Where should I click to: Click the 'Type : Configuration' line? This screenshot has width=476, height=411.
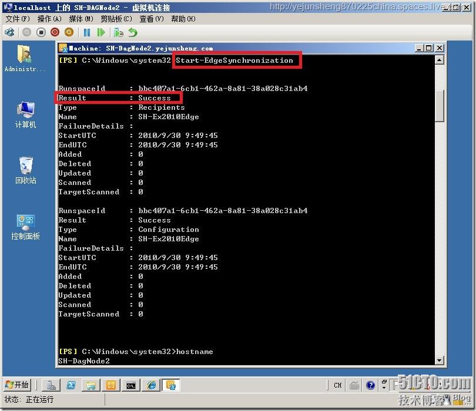(x=129, y=230)
